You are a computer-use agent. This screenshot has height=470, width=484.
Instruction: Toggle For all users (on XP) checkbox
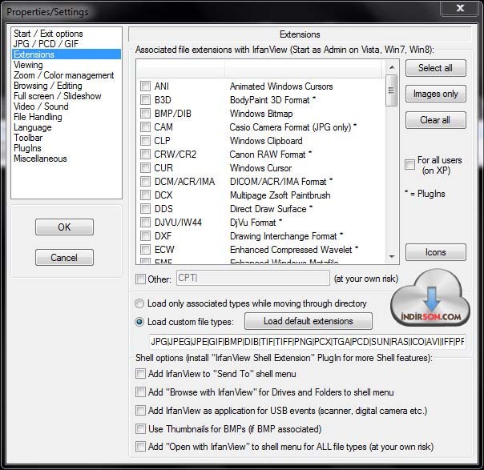[410, 164]
